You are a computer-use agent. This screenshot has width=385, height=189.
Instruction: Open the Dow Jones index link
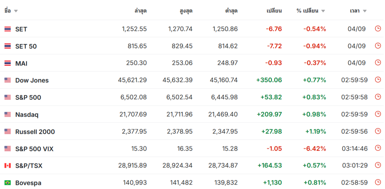tap(32, 80)
